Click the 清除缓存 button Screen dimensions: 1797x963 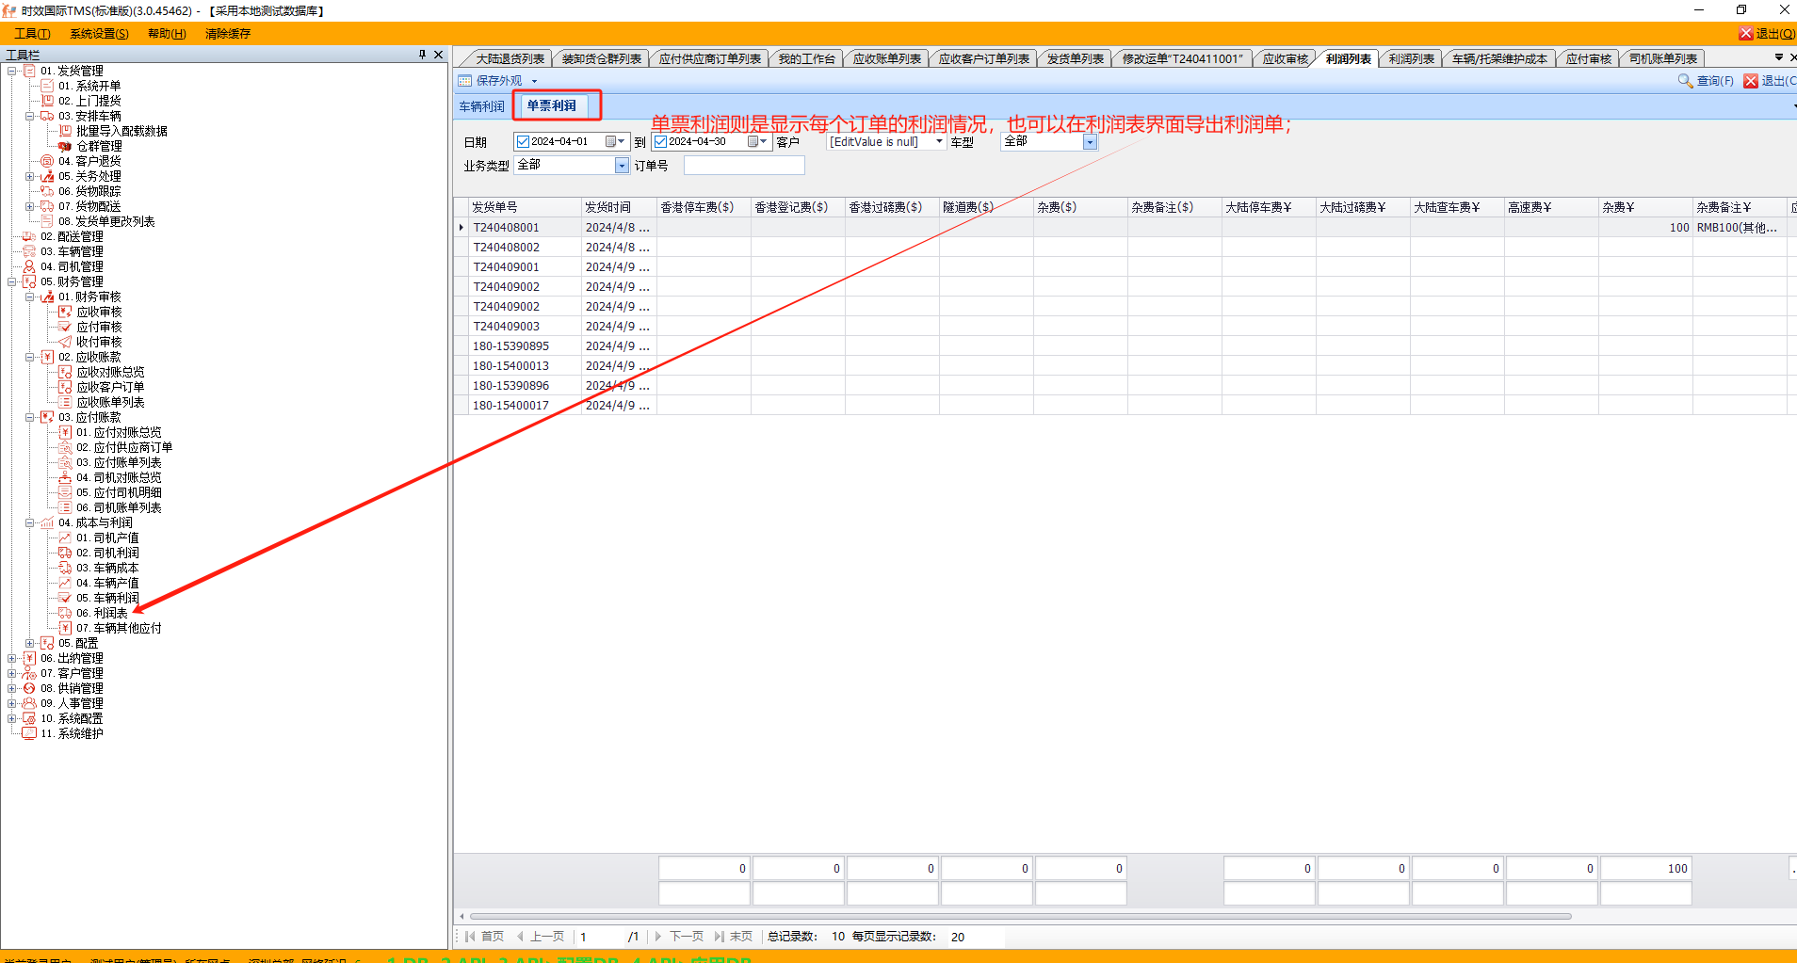(228, 34)
